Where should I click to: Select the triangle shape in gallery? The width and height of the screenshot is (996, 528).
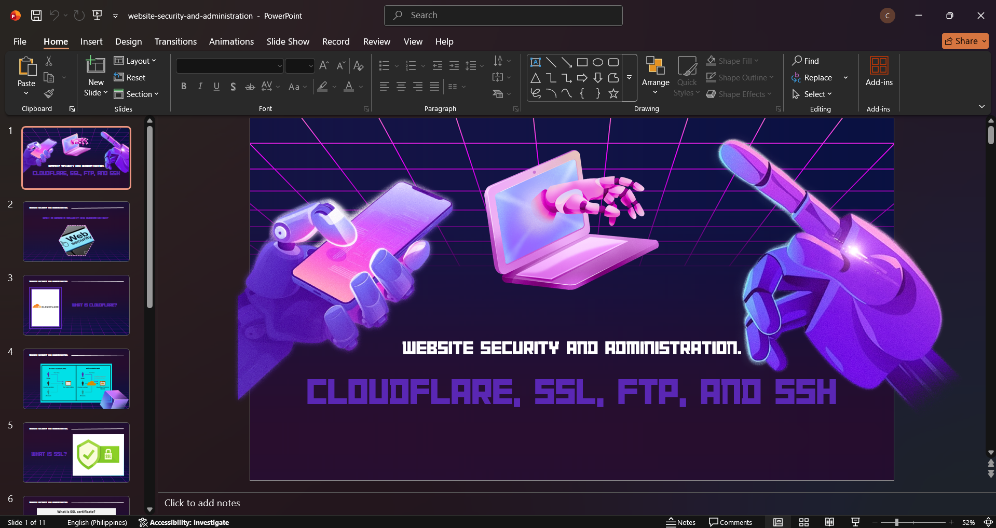pyautogui.click(x=536, y=78)
